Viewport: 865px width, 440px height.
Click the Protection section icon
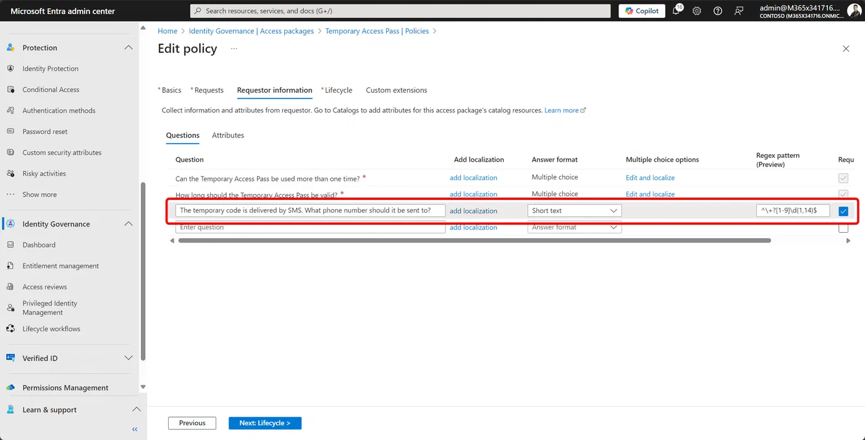[x=11, y=48]
